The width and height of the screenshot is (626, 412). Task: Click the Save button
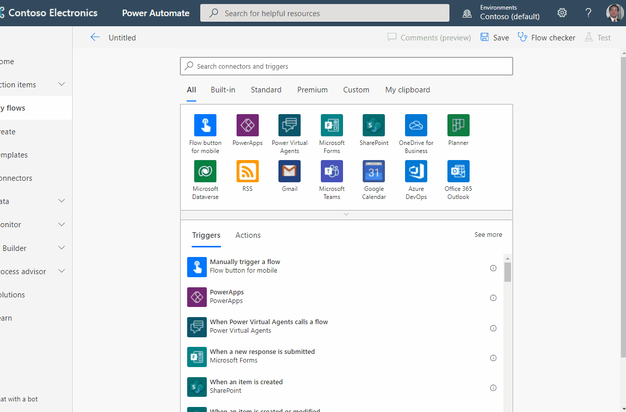click(x=494, y=37)
